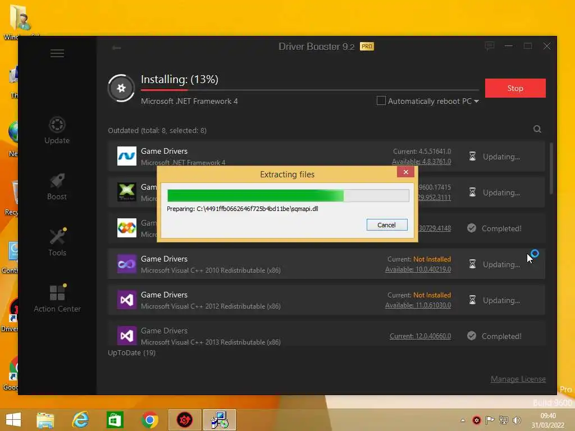575x431 pixels.
Task: Click hourglass icon on Visual C++ 2010 row
Action: click(472, 264)
